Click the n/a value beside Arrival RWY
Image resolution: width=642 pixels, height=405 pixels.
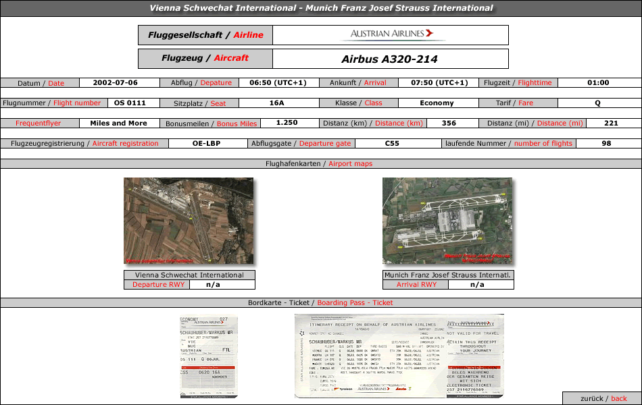(x=477, y=284)
